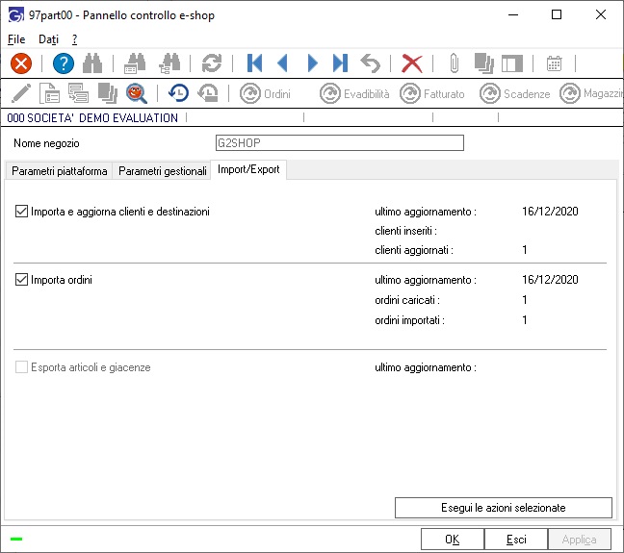The width and height of the screenshot is (624, 553).
Task: Click the Fatturato toolbar button
Action: 432,94
